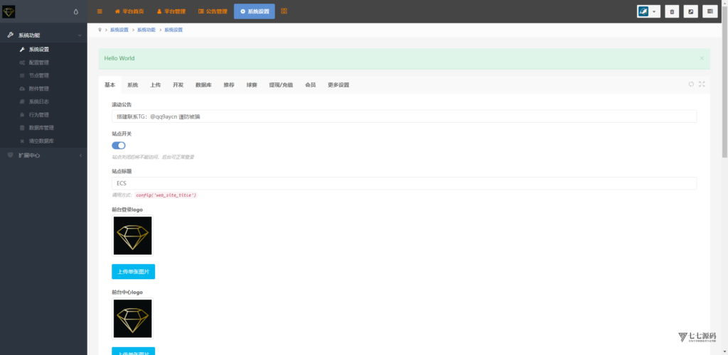Expand the 扩展中心 sidebar section
Image resolution: width=728 pixels, height=355 pixels.
pos(43,155)
